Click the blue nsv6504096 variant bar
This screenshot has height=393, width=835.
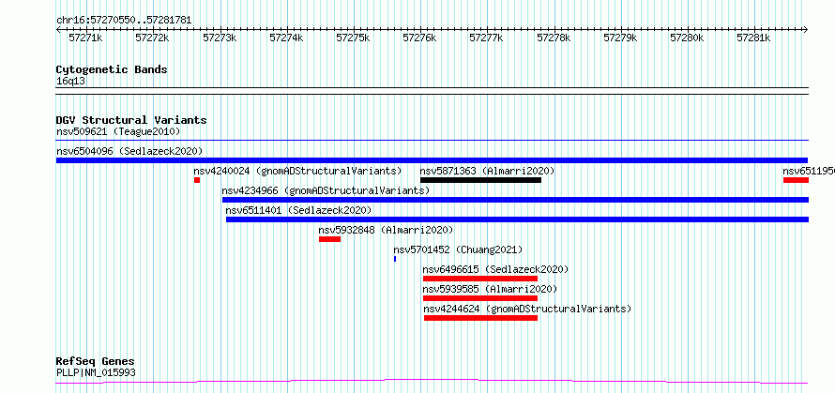click(432, 160)
